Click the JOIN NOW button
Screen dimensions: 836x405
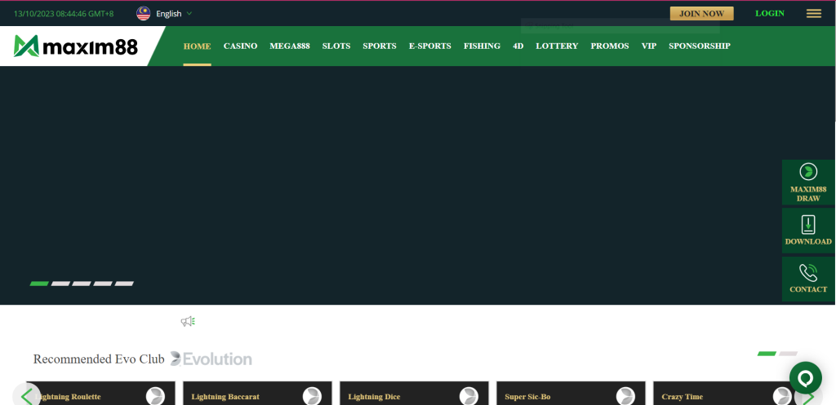[701, 13]
